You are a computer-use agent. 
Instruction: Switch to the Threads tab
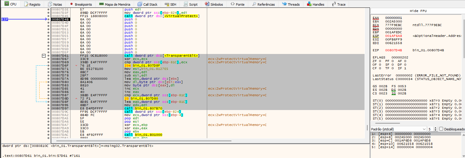pyautogui.click(x=291, y=4)
